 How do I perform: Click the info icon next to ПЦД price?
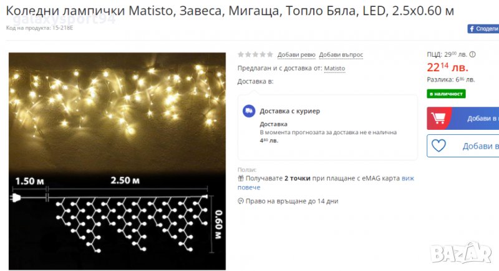pyautogui.click(x=473, y=54)
